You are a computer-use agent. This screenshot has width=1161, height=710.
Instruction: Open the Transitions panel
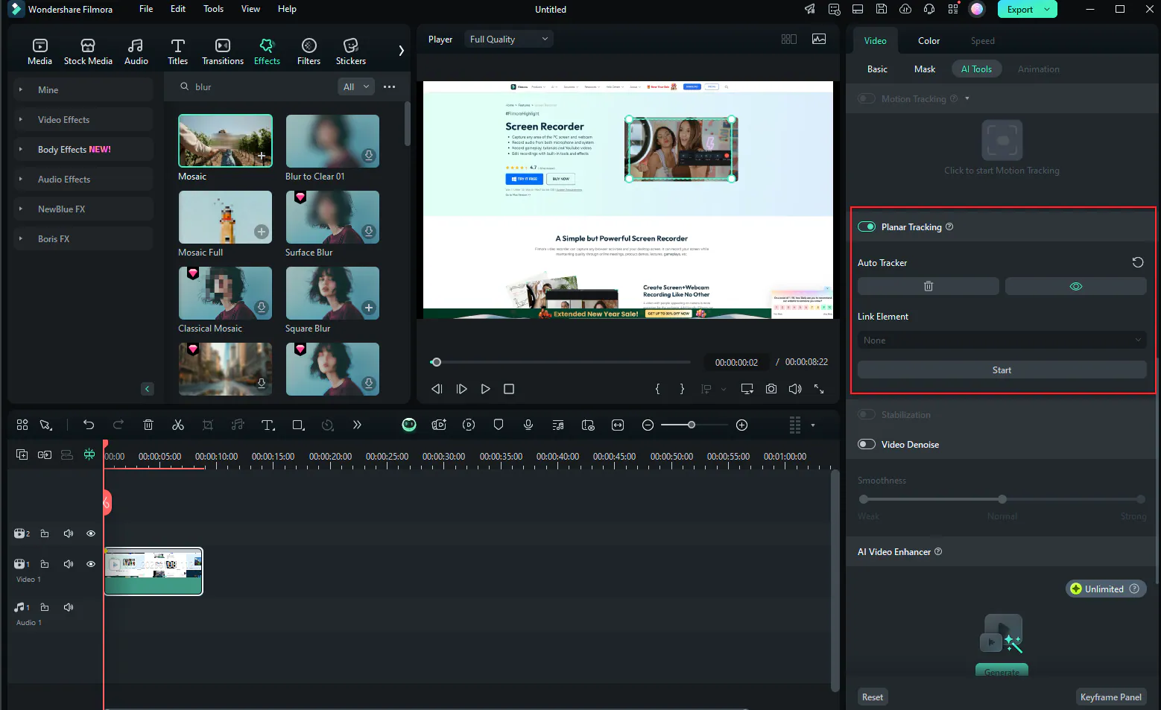pos(223,51)
